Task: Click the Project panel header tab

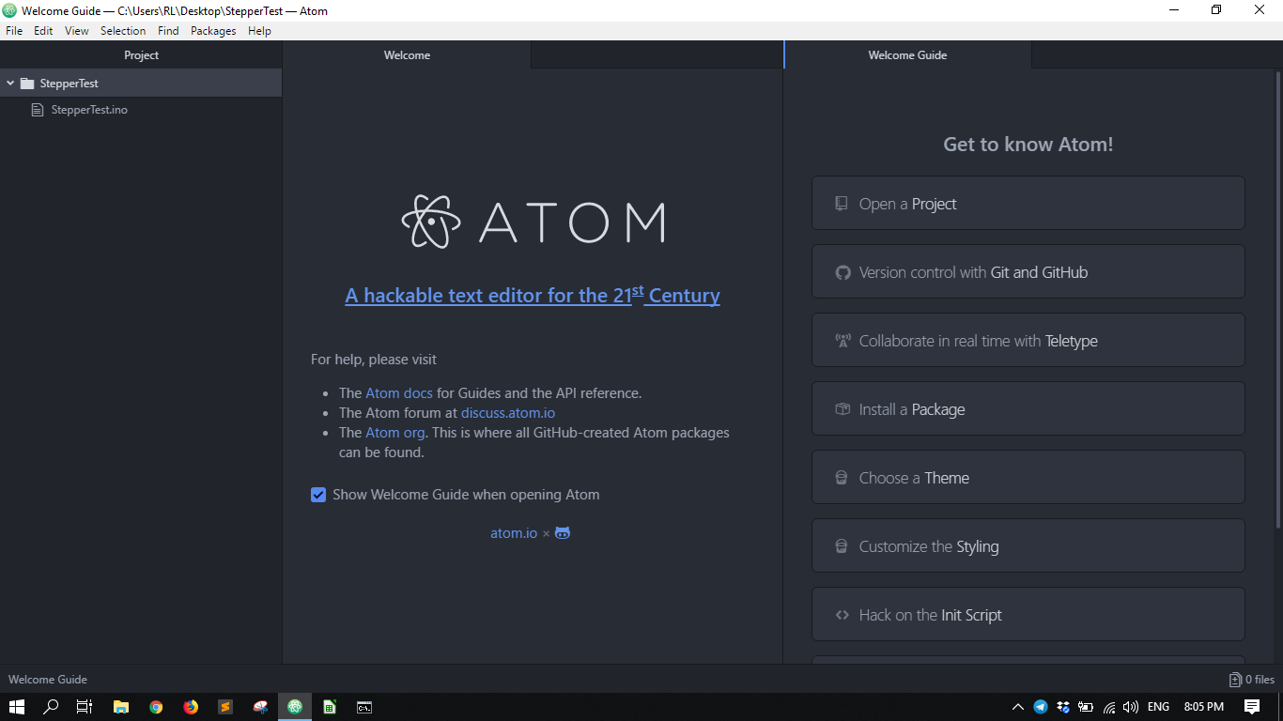Action: click(141, 55)
